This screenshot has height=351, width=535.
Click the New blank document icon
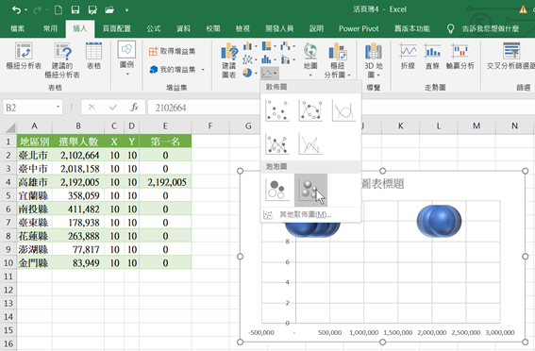tap(59, 9)
